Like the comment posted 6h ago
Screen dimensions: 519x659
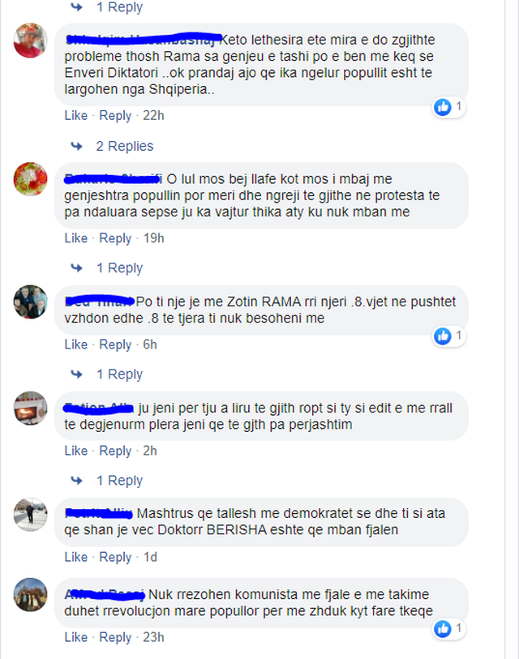75,344
